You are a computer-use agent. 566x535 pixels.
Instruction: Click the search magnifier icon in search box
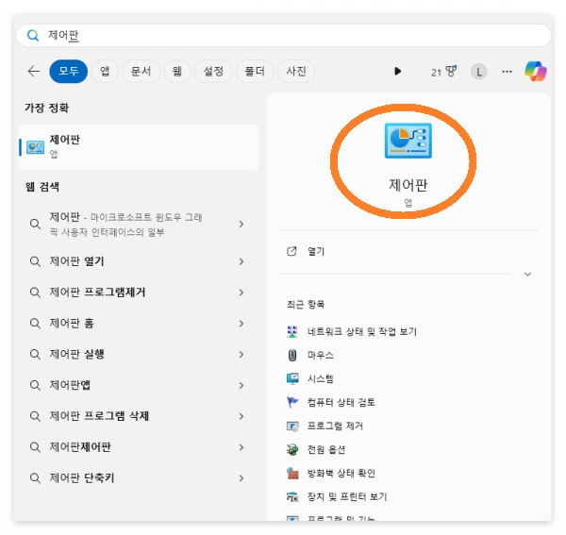click(33, 35)
